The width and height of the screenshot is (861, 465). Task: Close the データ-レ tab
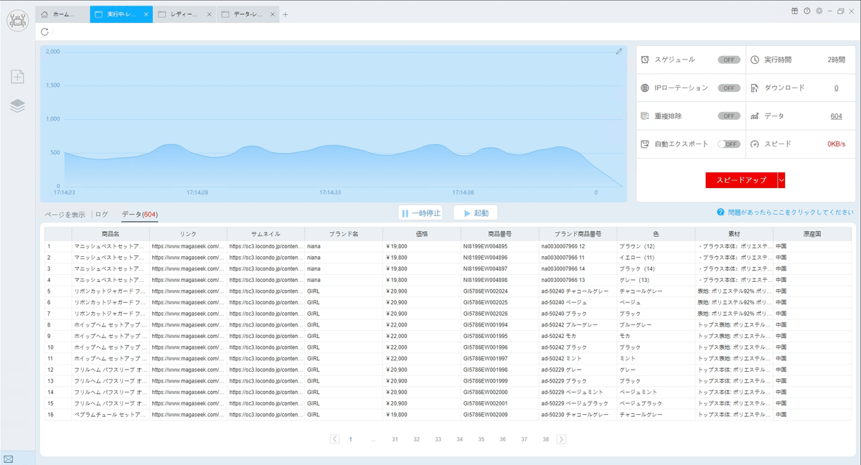tap(272, 14)
